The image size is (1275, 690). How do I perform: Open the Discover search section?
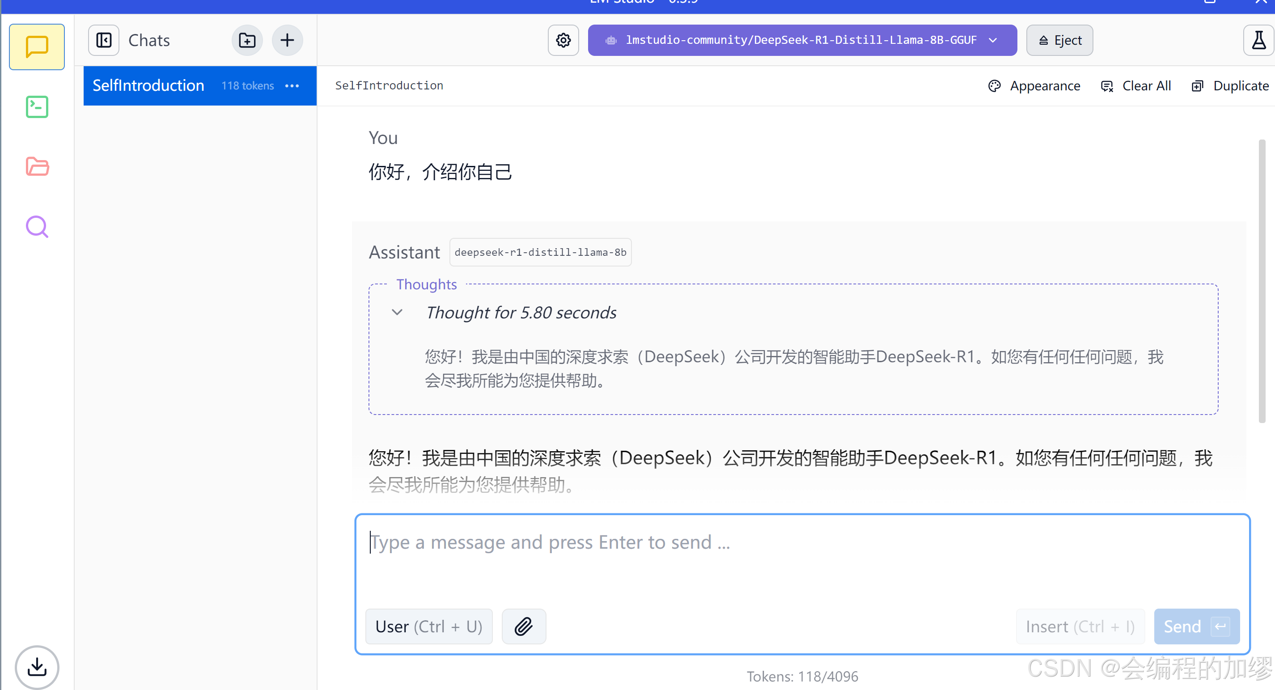pos(37,227)
